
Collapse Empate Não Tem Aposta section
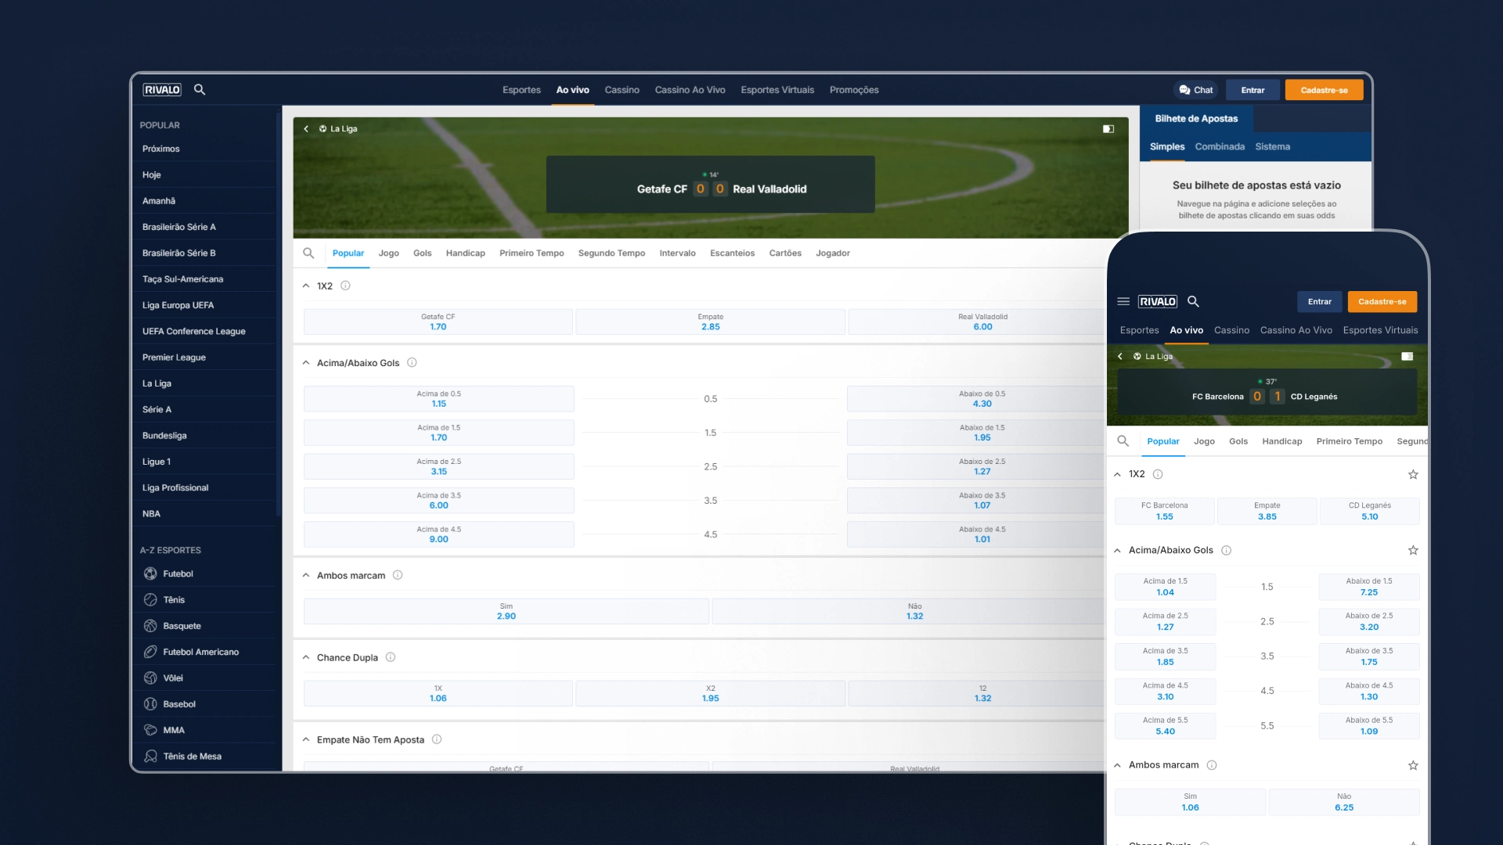click(306, 740)
